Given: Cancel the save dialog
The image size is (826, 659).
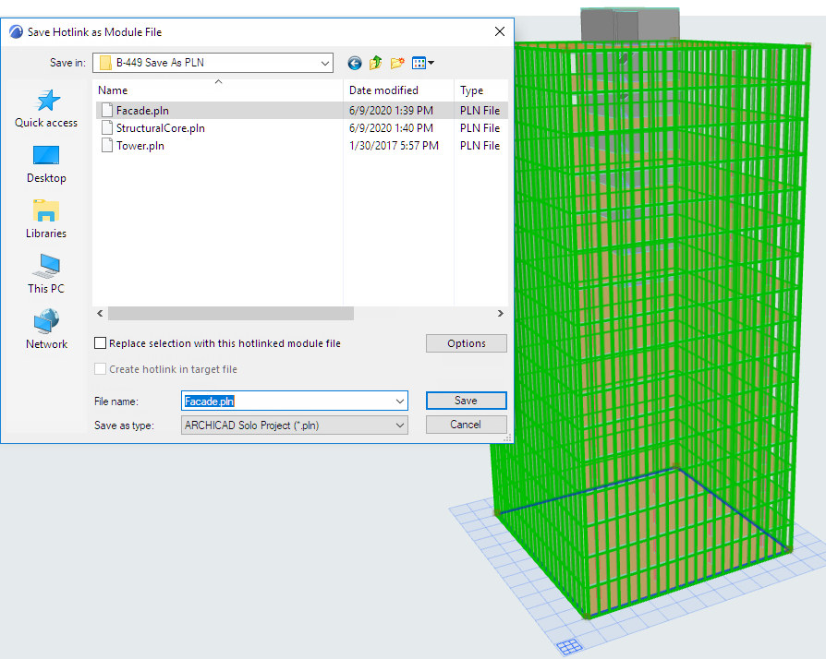Looking at the screenshot, I should click(466, 425).
